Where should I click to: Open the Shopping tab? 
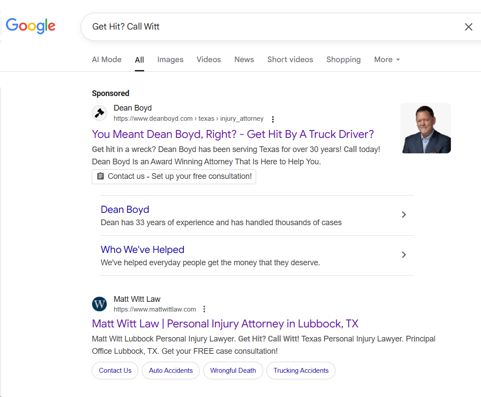pos(343,59)
